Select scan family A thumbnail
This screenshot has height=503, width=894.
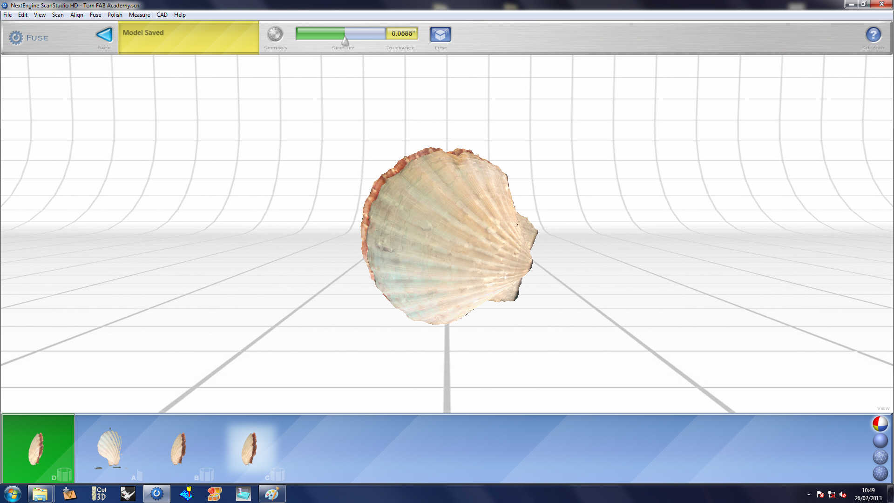point(110,448)
